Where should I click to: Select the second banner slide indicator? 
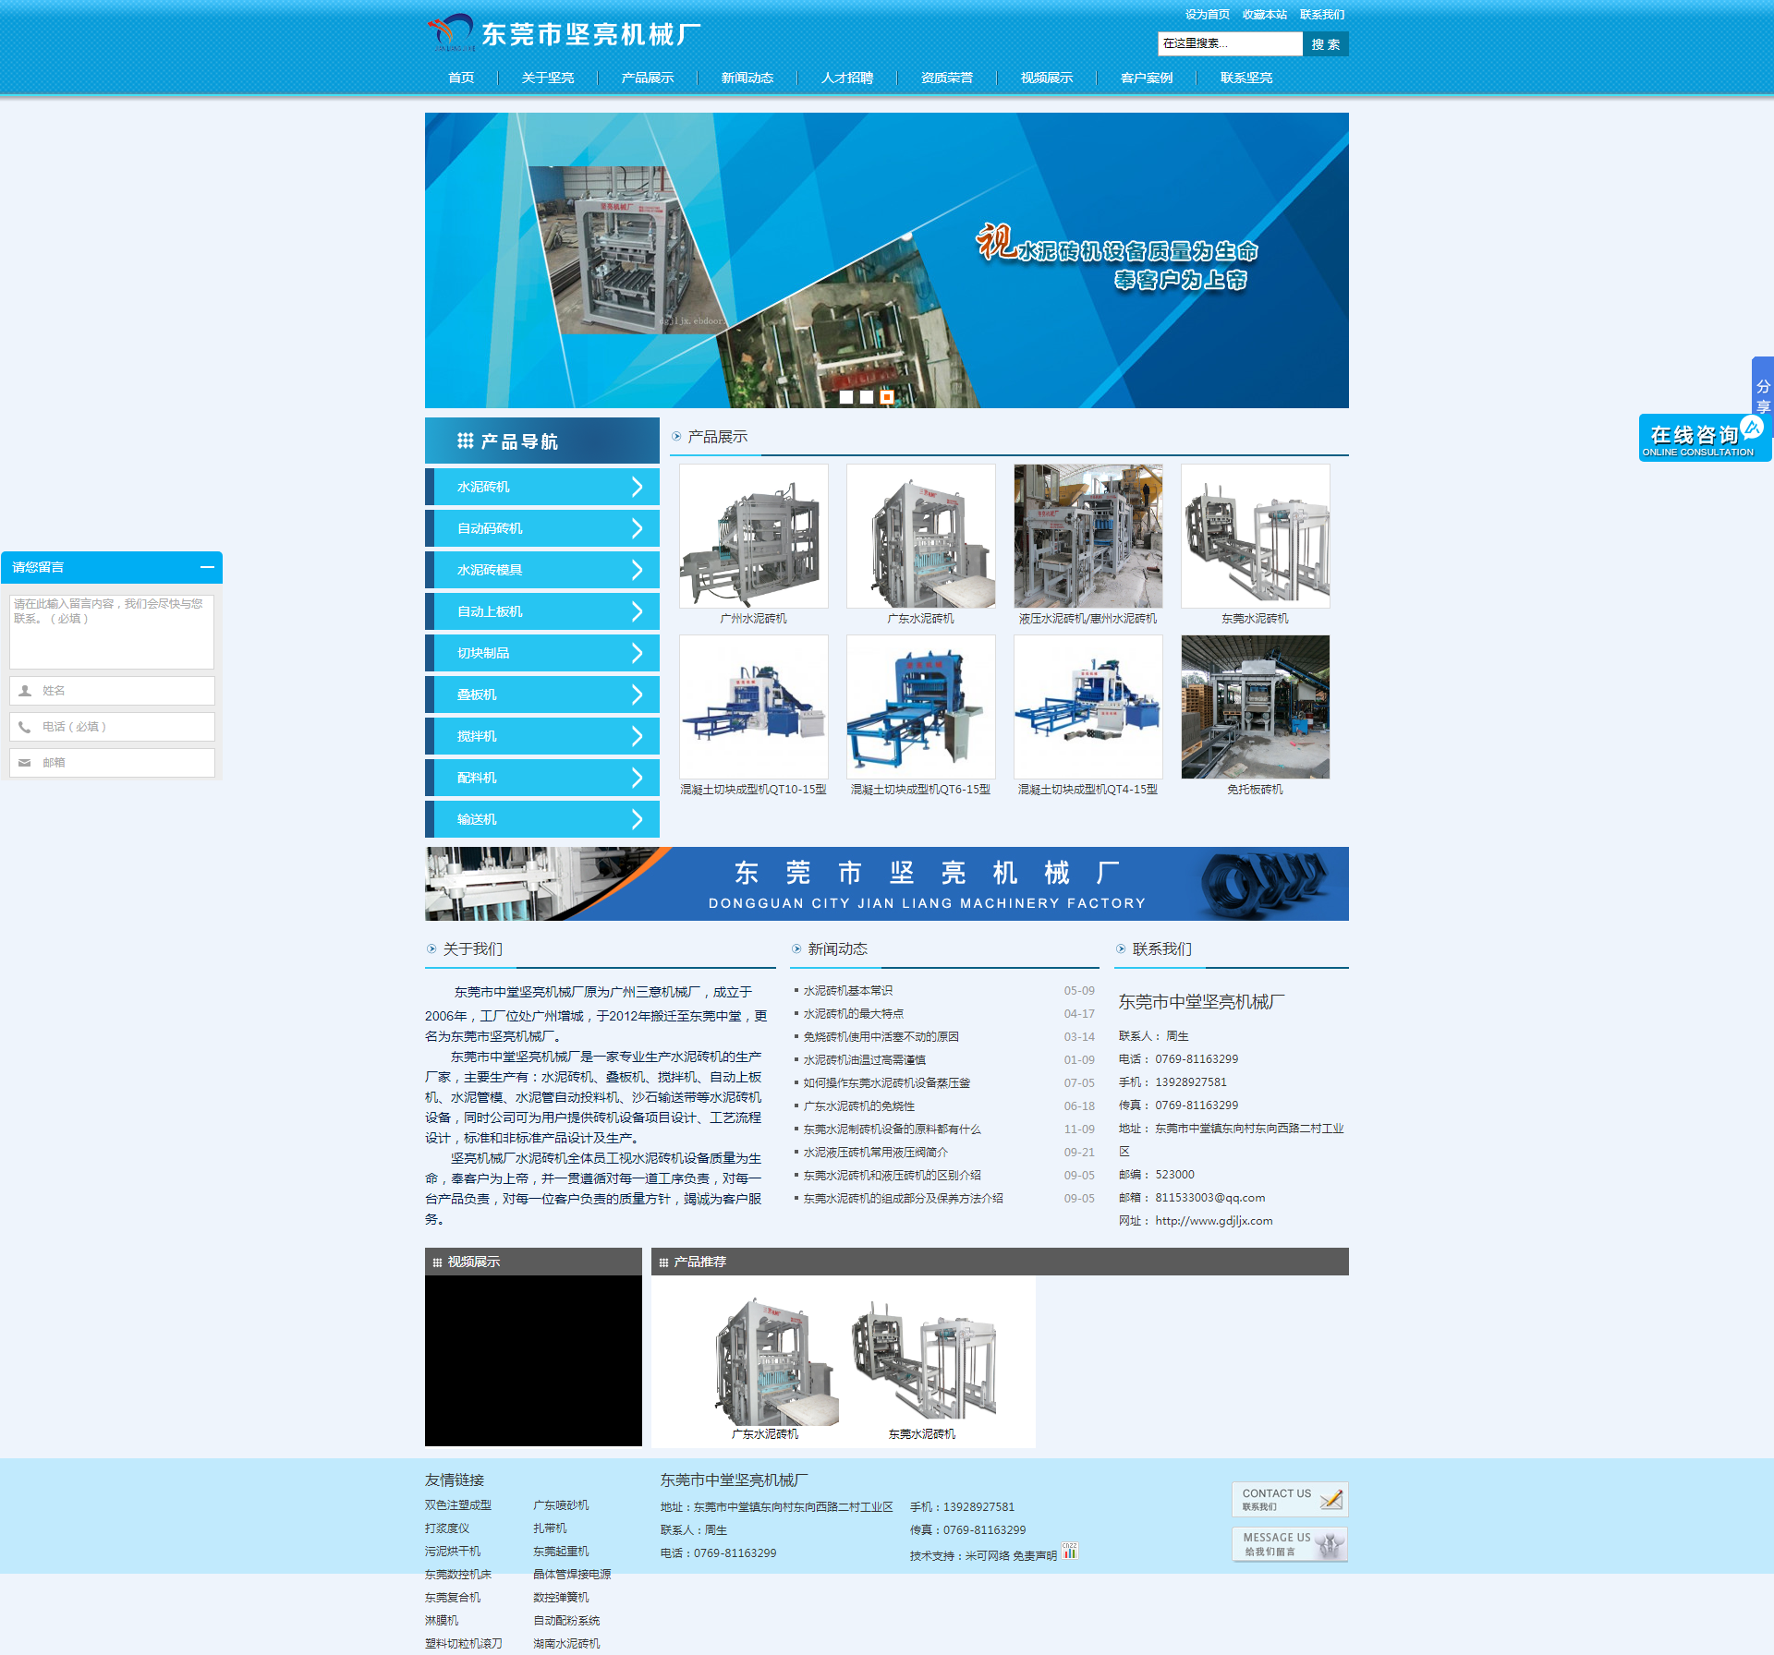(x=867, y=397)
